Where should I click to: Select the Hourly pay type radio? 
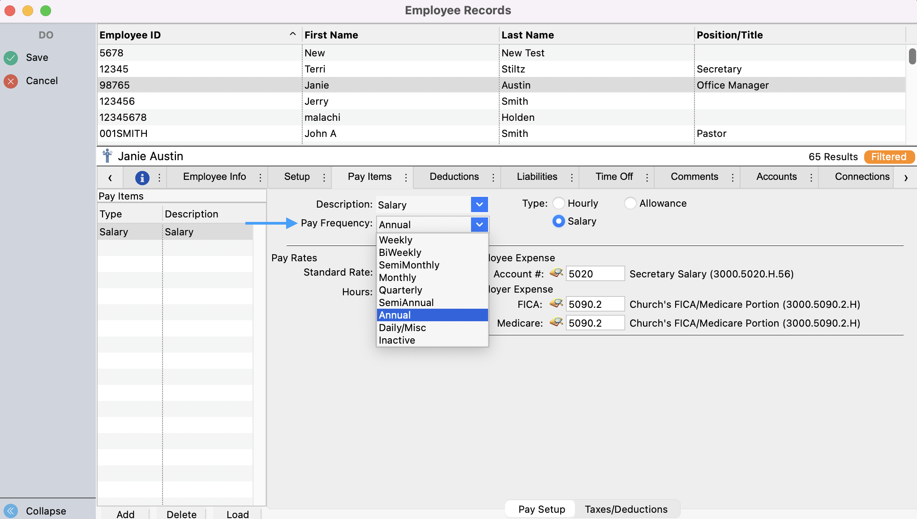coord(558,204)
